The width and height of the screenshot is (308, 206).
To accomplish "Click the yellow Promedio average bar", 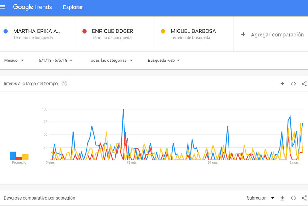I will (25, 157).
